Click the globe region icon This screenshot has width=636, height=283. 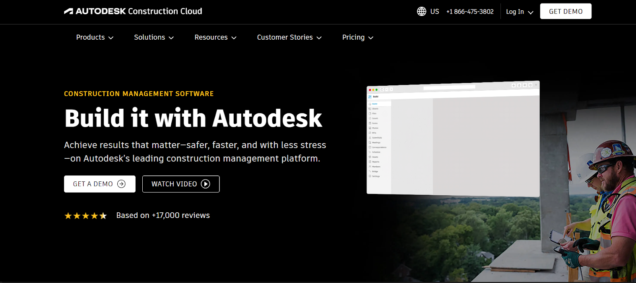coord(421,12)
